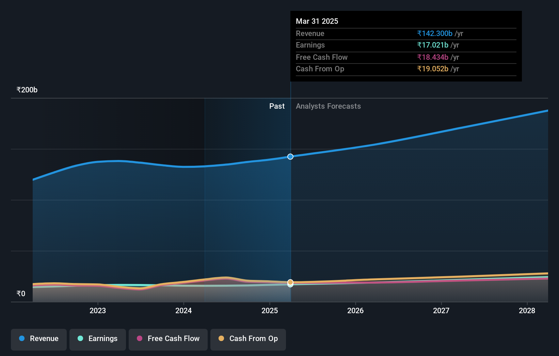Screen dimensions: 559x356
Task: Click the 'Analysts Forecasts' label
Action: 328,106
